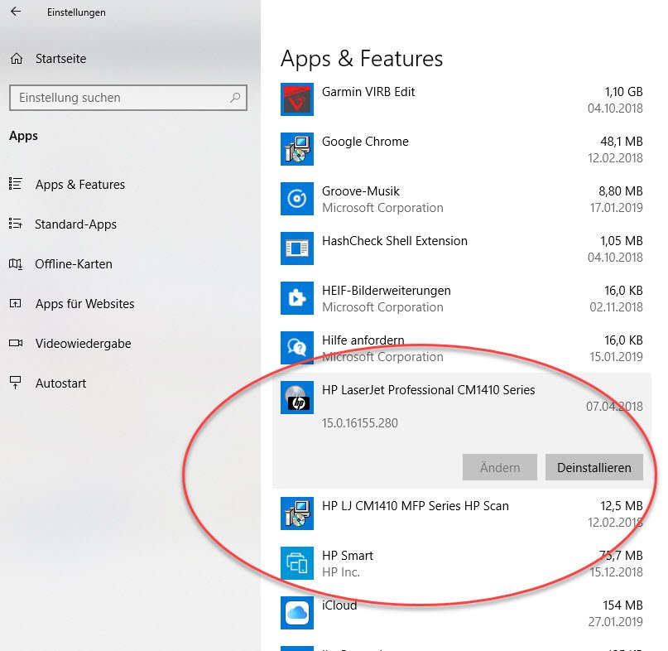The width and height of the screenshot is (668, 651).
Task: Click date 27.01.2019 of iCloud
Action: (x=615, y=621)
